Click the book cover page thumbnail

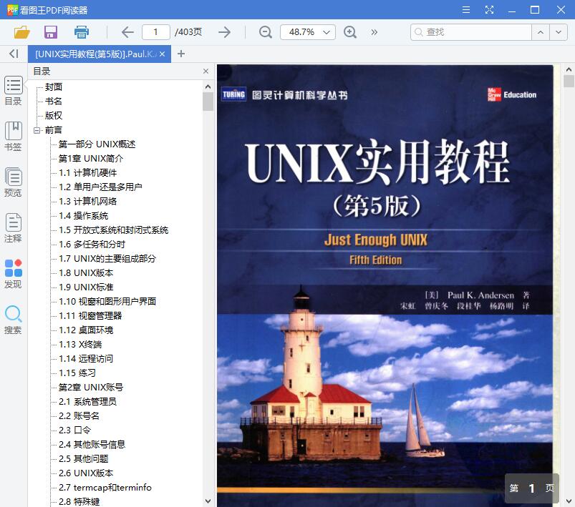click(385, 286)
